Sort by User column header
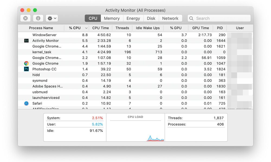This screenshot has width=271, height=162. (x=240, y=28)
